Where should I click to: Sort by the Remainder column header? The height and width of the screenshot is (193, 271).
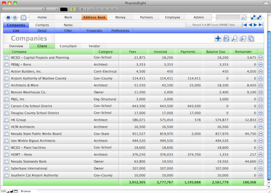pos(243,52)
